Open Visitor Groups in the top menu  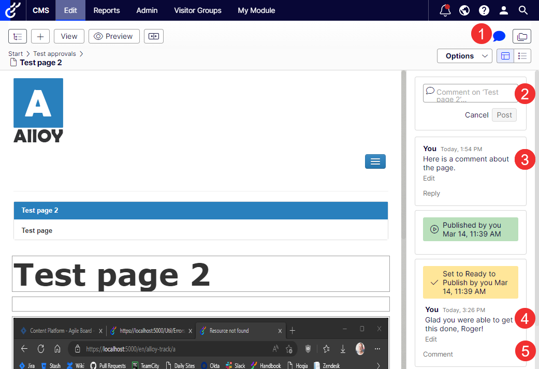pos(198,10)
